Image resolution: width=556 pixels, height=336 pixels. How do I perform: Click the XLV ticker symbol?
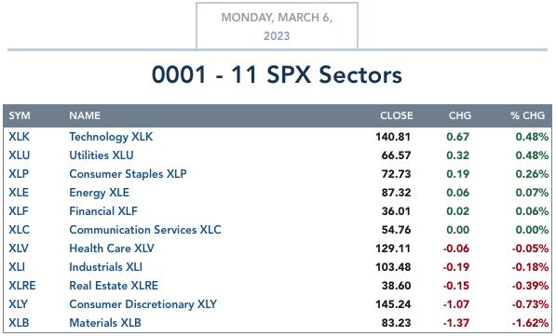19,249
